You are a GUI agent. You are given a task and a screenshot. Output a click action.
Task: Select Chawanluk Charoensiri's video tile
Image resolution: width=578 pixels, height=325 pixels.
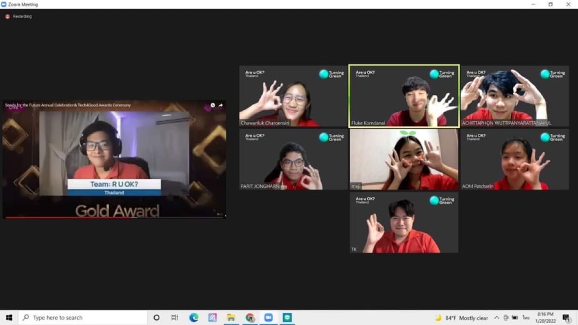click(293, 96)
